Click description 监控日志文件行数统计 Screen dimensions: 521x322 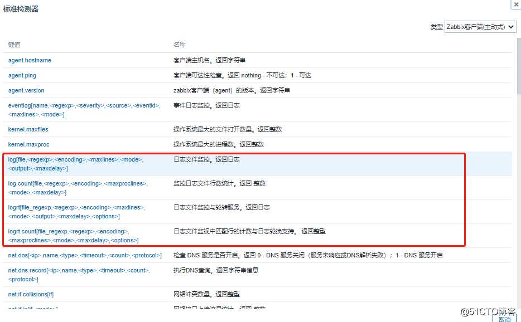click(x=219, y=184)
